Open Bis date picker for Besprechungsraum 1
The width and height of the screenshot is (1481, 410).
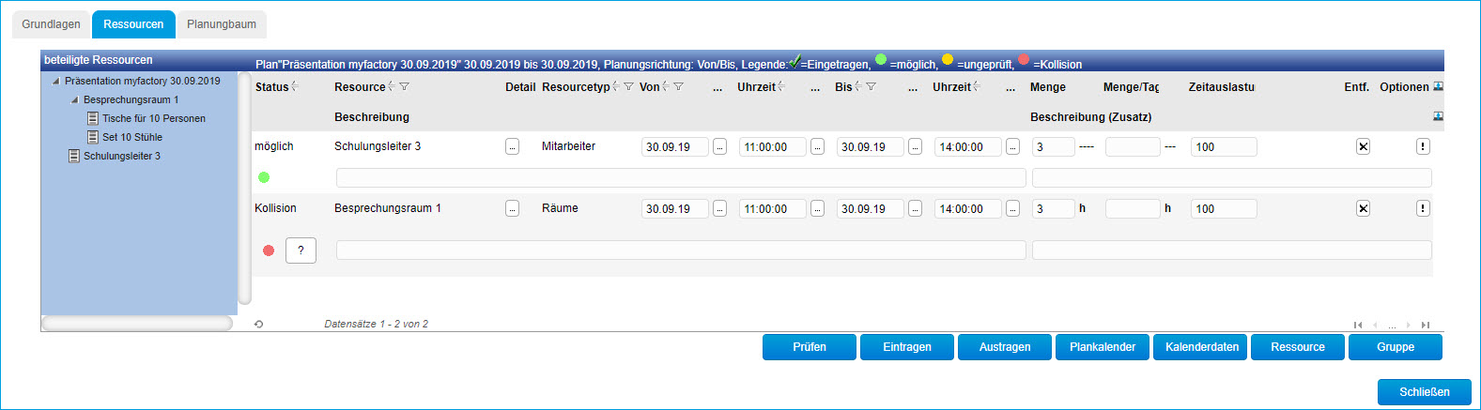point(915,208)
